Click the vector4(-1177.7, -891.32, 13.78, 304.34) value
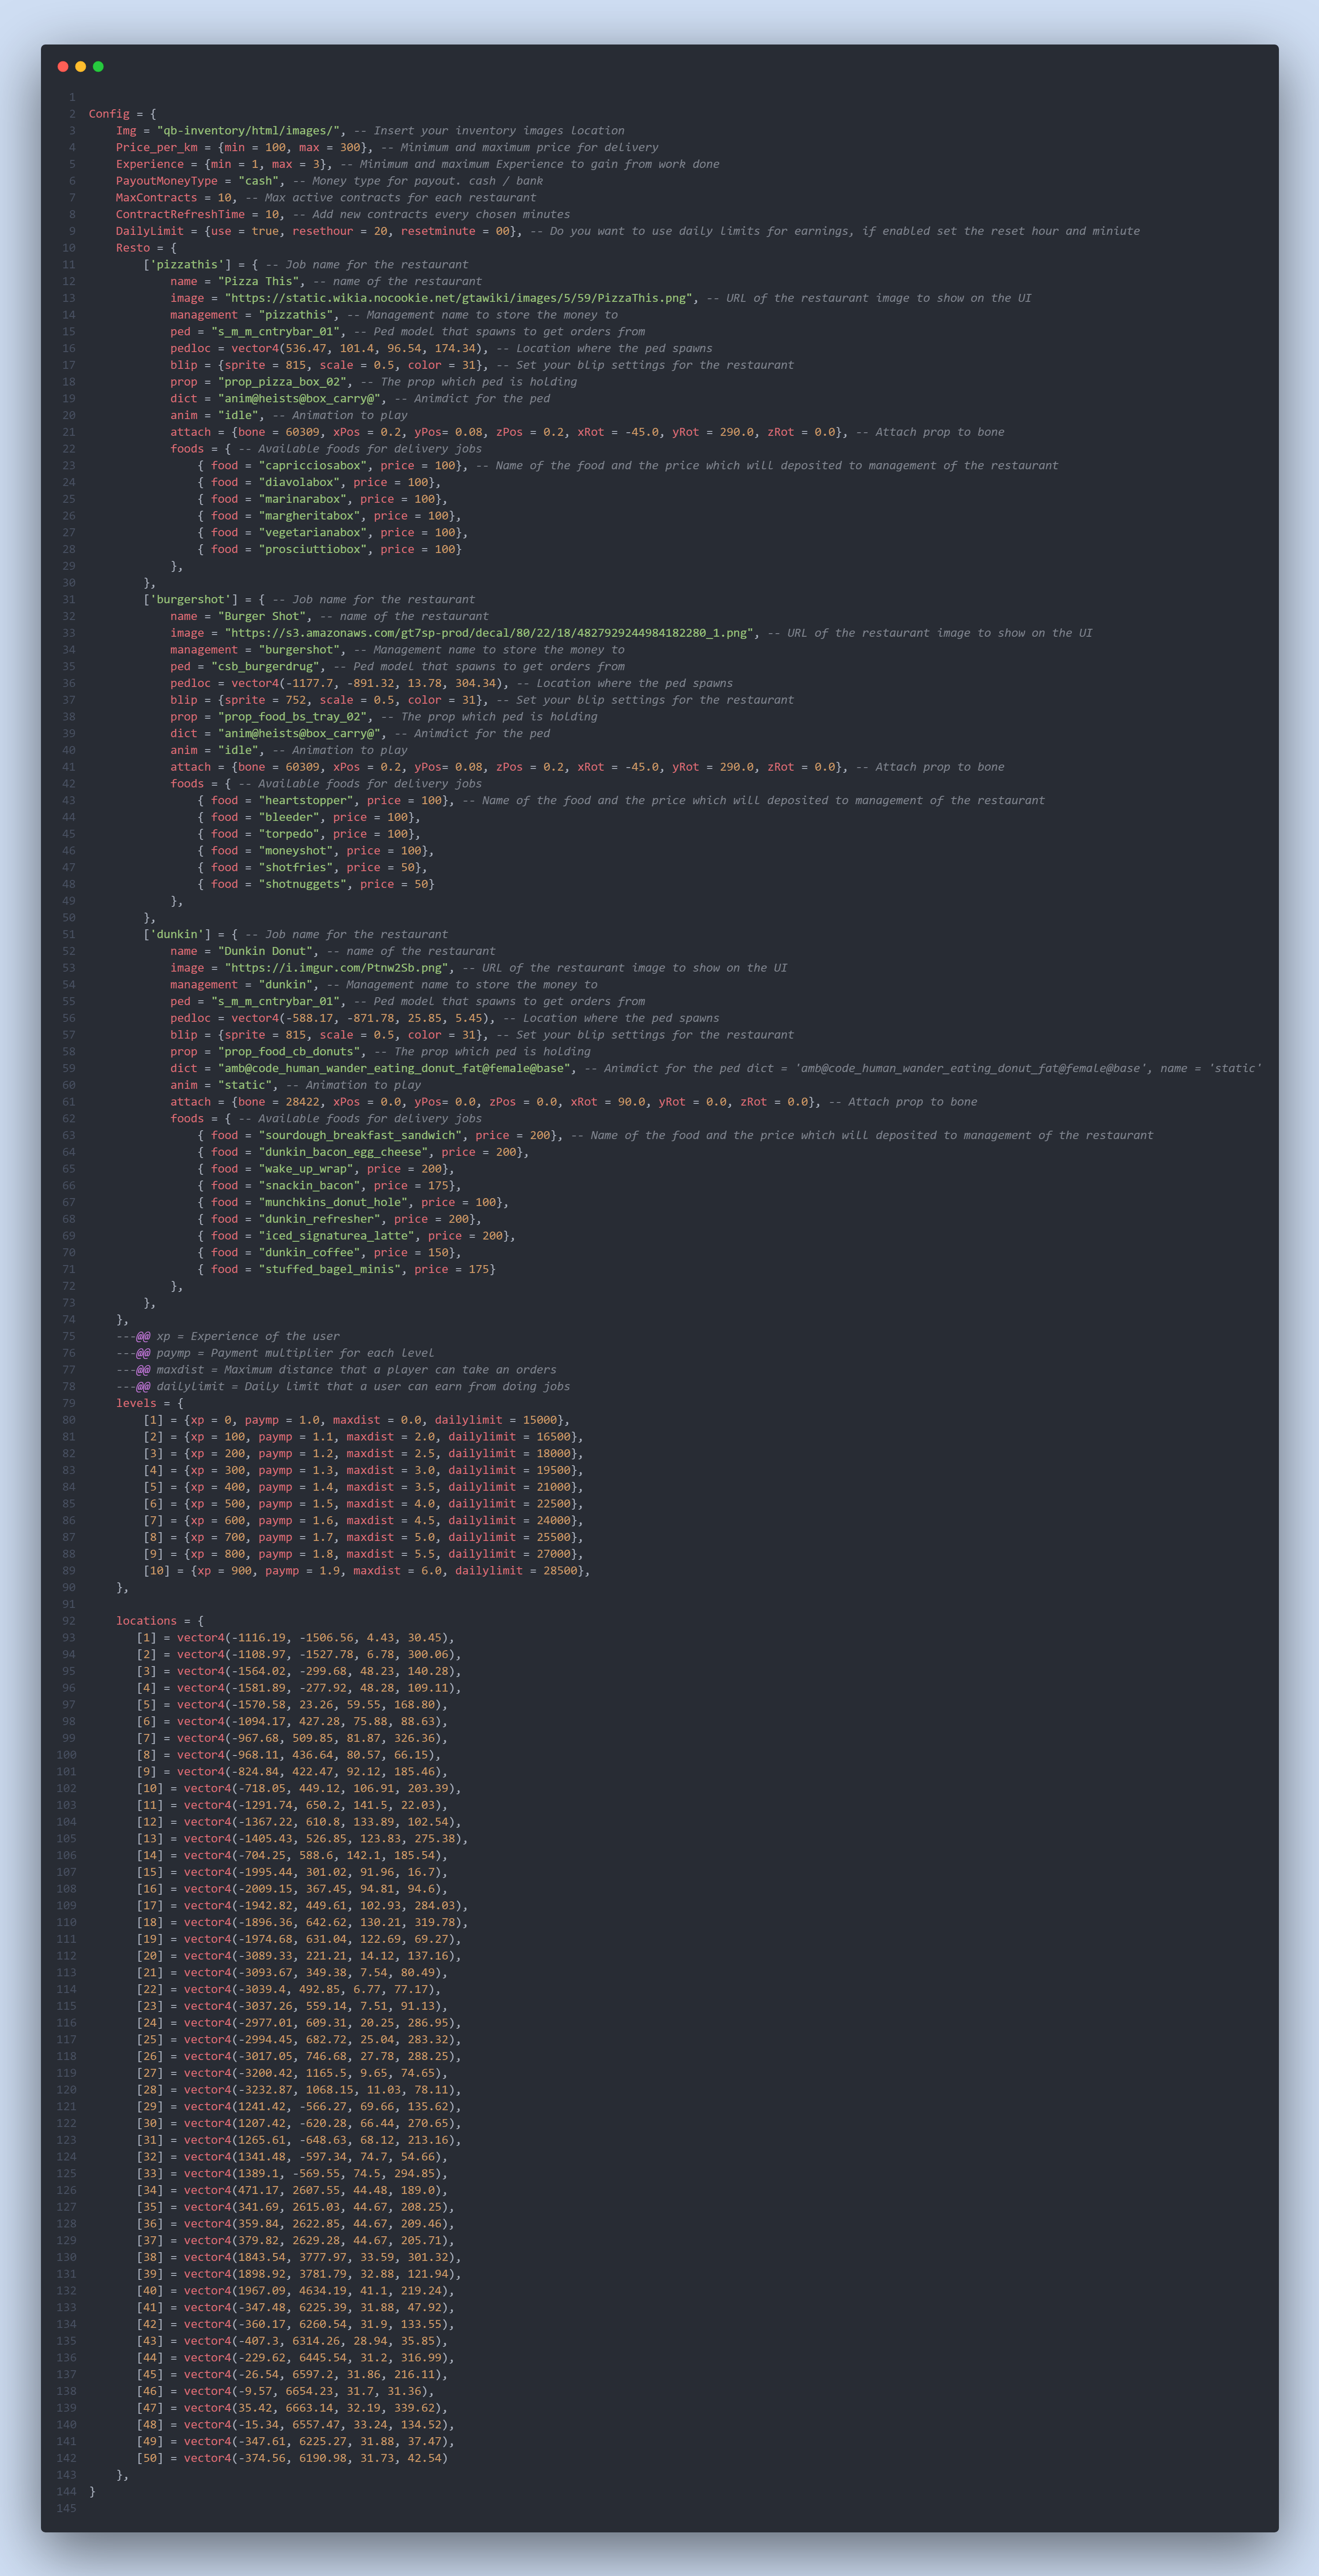The height and width of the screenshot is (2576, 1319). click(366, 683)
